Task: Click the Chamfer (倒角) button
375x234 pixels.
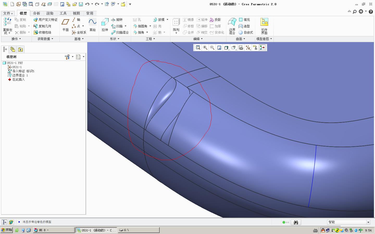Action: 139,32
